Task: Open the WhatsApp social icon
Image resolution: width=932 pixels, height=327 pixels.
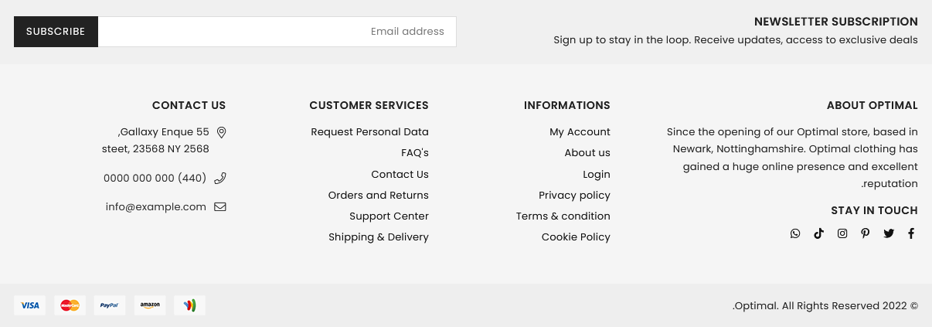Action: [x=795, y=233]
